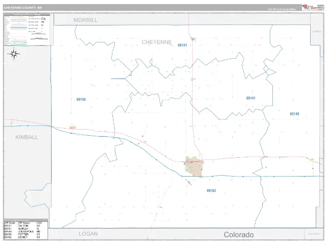
Task: Click the Gurley town marker on the highway
Action: click(193, 79)
